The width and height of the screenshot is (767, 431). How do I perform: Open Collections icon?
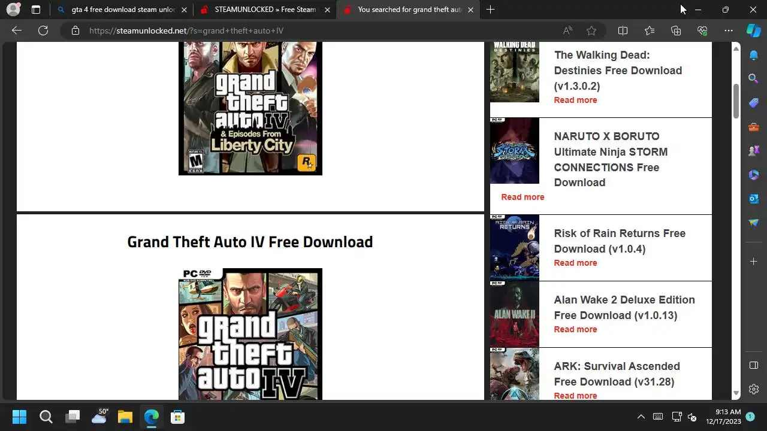click(676, 31)
